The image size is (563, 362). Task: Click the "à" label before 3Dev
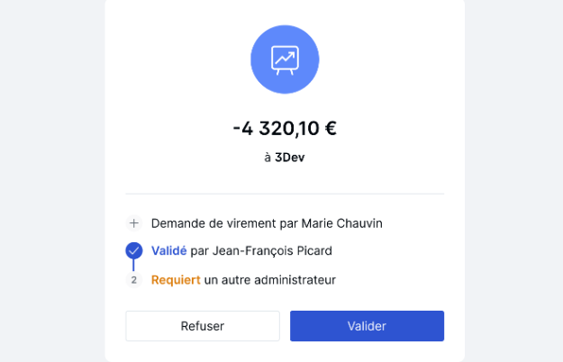(x=268, y=158)
